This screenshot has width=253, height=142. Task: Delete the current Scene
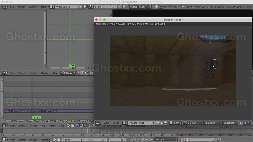click(x=123, y=7)
